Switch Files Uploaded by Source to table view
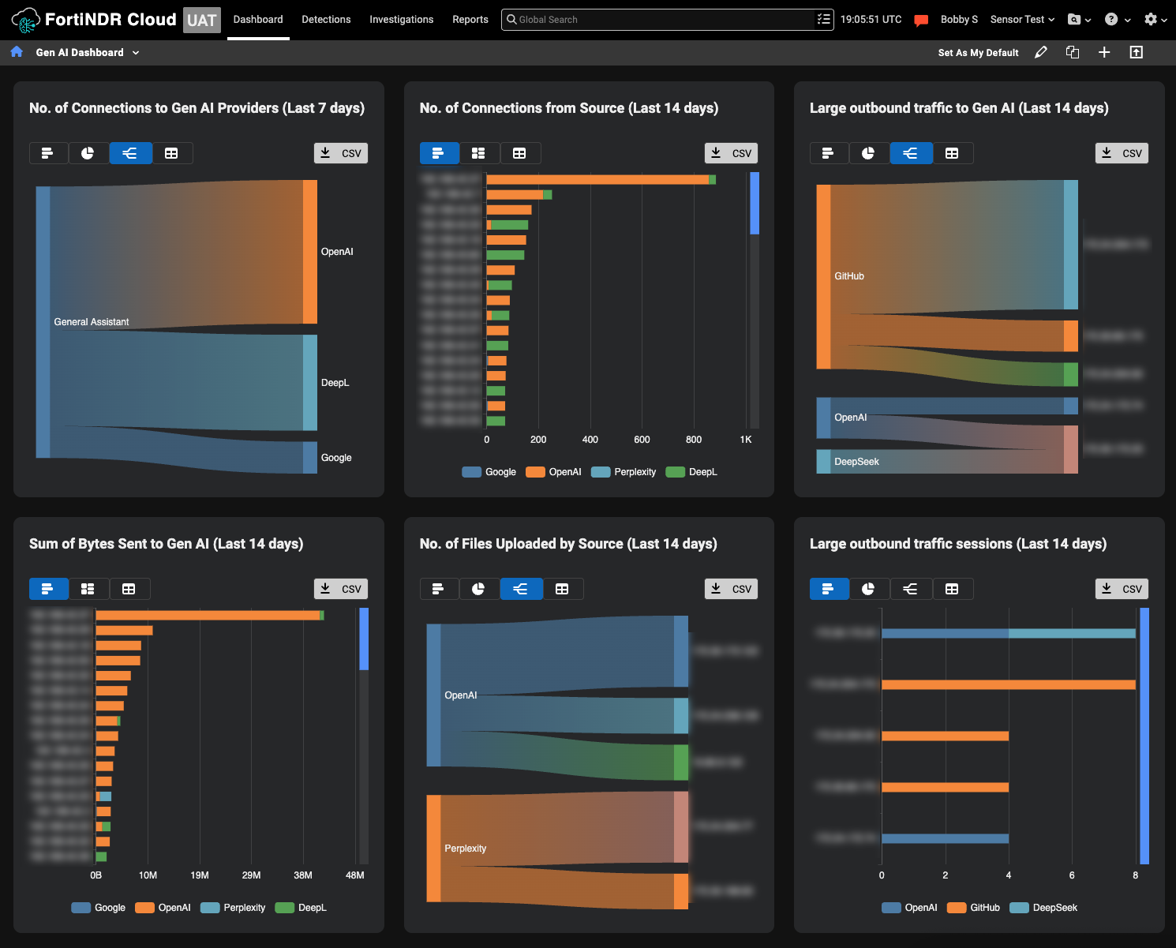1176x948 pixels. click(x=562, y=589)
